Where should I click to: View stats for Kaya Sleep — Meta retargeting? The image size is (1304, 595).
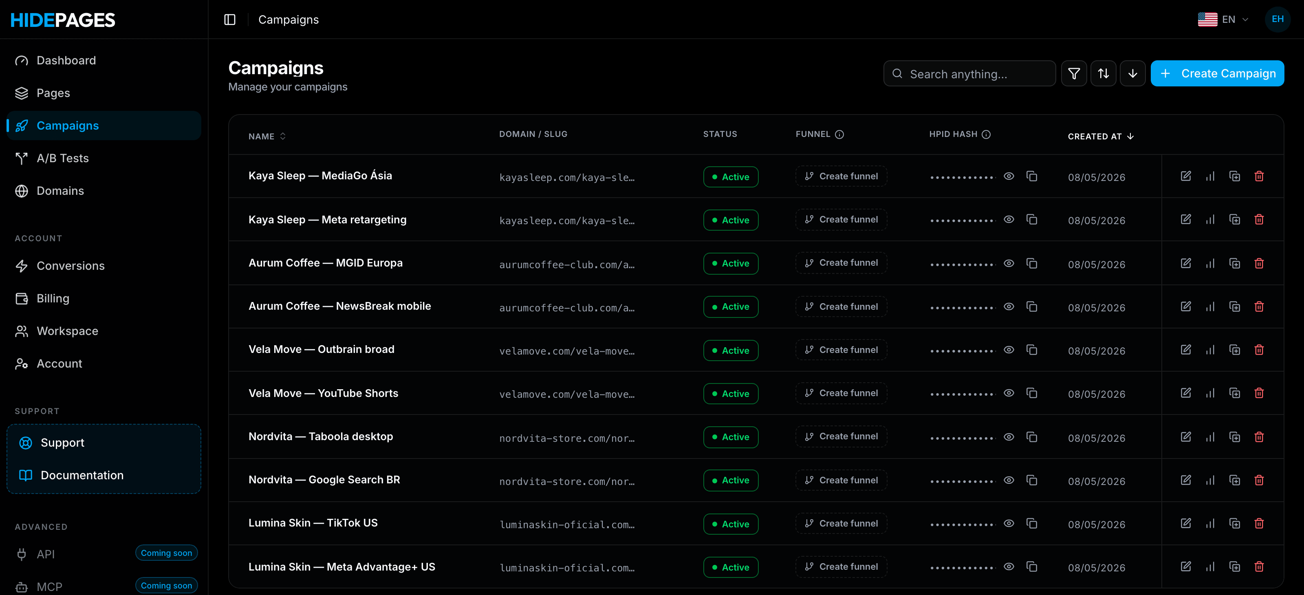click(1210, 219)
